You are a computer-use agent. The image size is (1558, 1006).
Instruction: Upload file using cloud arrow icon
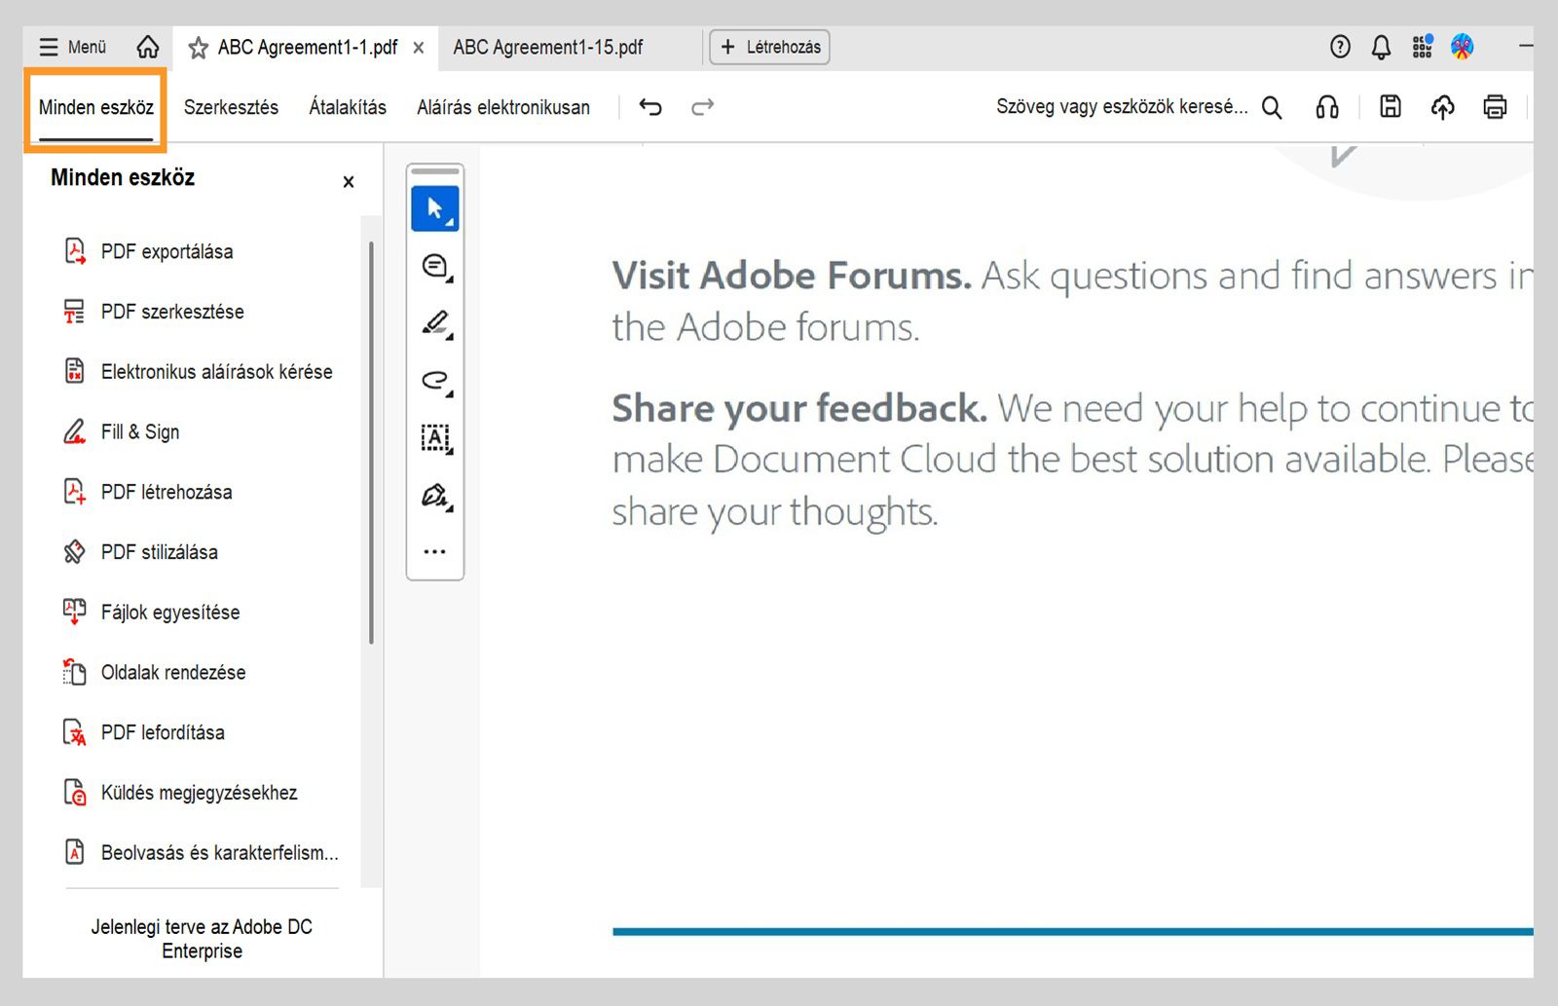(x=1442, y=106)
